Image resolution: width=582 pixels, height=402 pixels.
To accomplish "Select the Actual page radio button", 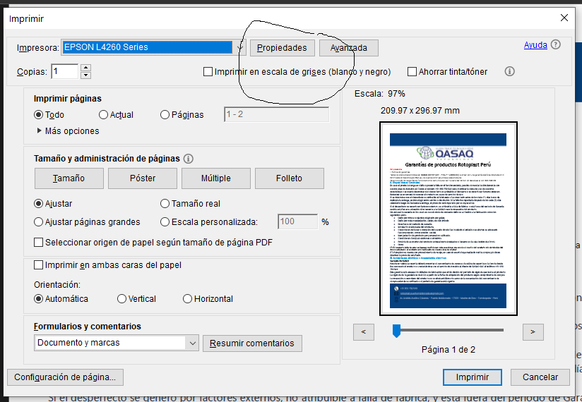I will coord(103,115).
